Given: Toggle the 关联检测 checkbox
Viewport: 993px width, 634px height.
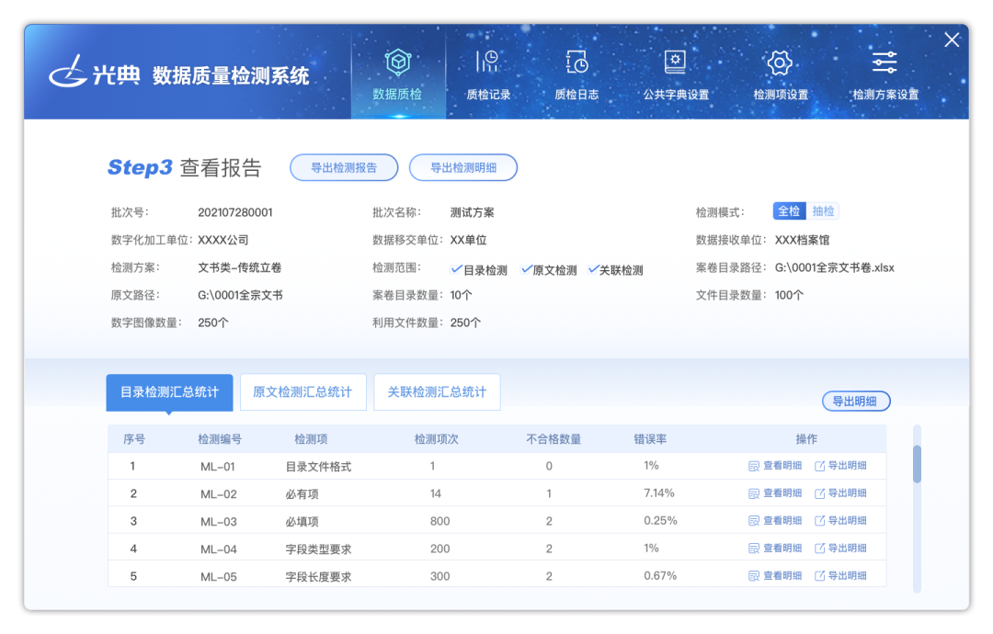Looking at the screenshot, I should tap(592, 269).
